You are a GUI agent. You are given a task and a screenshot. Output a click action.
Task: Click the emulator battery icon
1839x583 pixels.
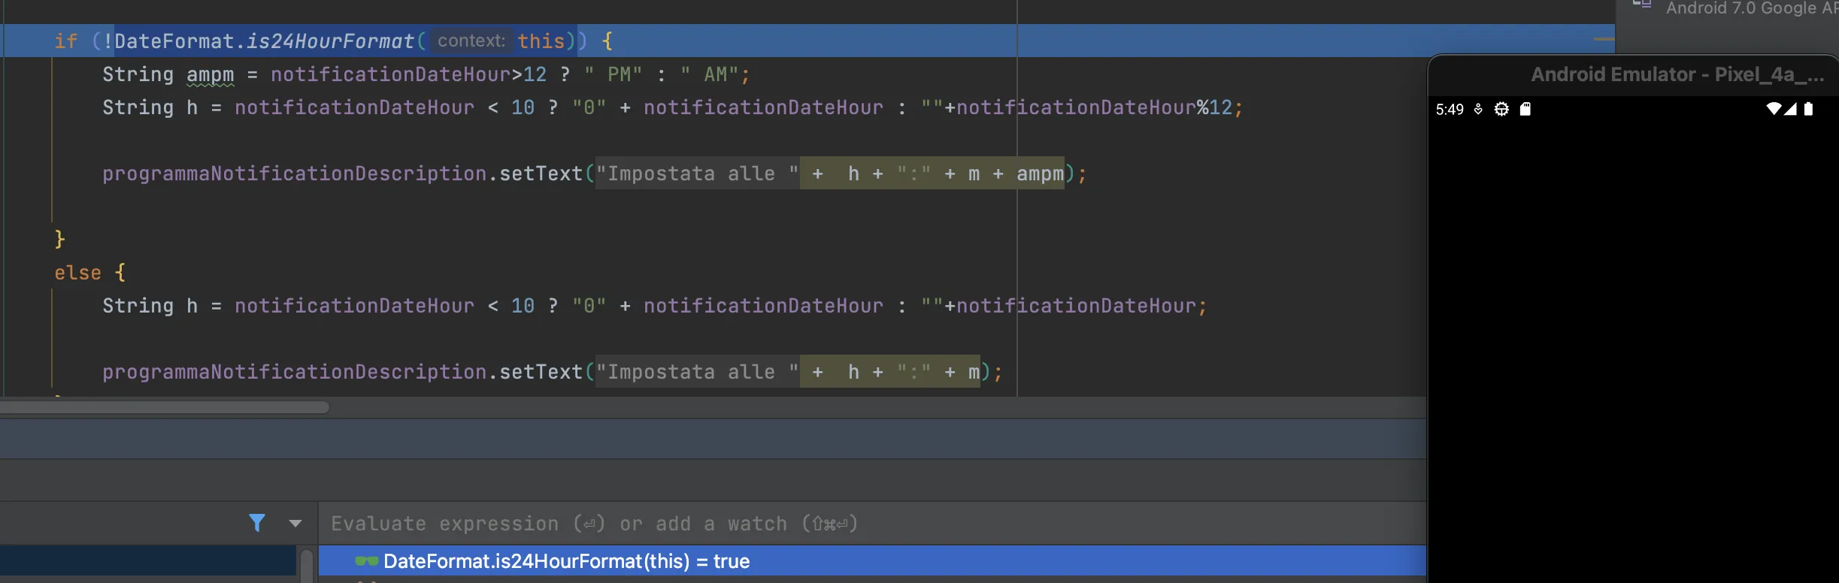pos(1809,109)
